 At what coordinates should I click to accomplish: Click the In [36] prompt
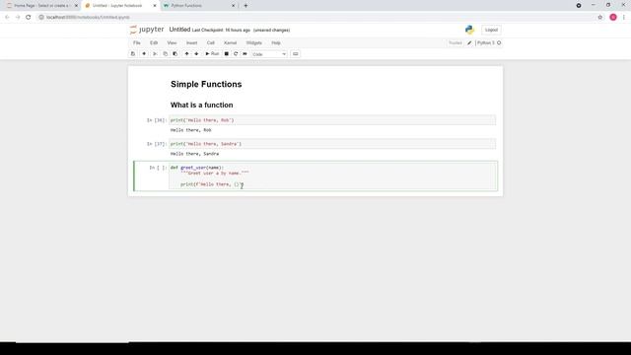156,120
